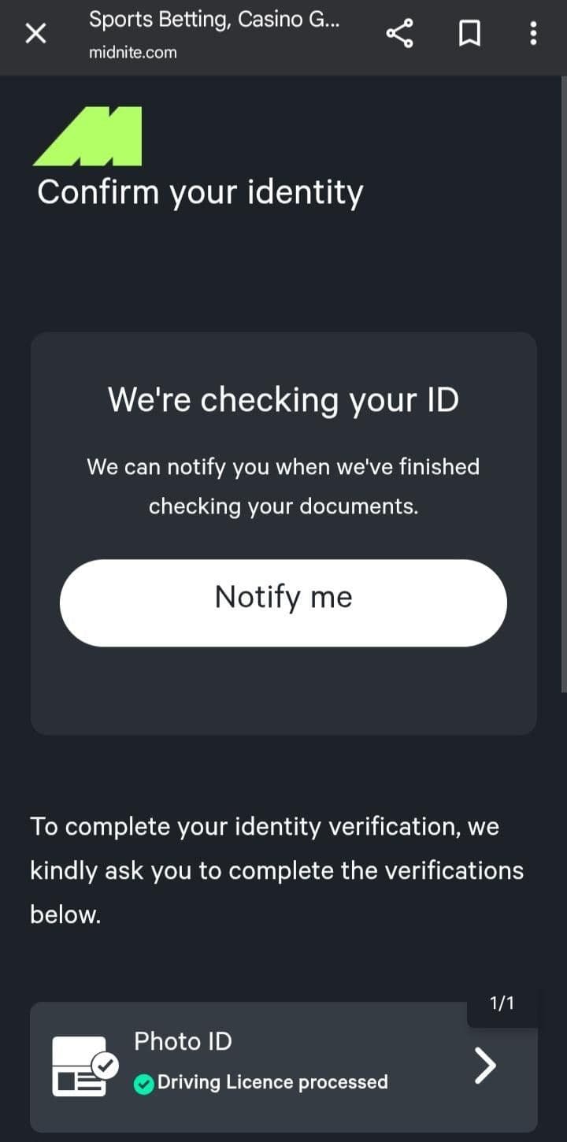Open the Photo ID label
This screenshot has width=567, height=1142.
183,1041
